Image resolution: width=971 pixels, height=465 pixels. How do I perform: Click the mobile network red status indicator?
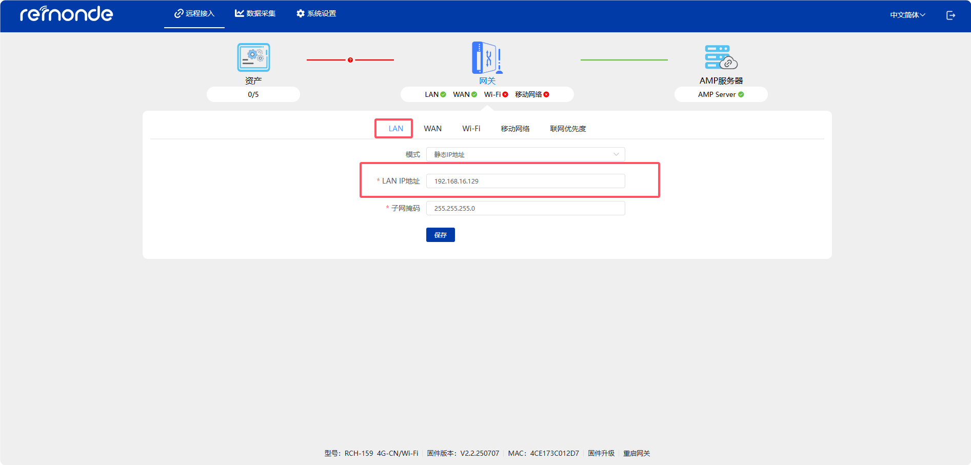[x=546, y=94]
